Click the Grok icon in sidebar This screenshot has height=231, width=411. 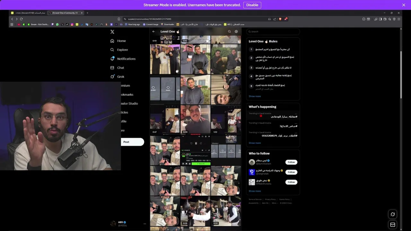[112, 77]
